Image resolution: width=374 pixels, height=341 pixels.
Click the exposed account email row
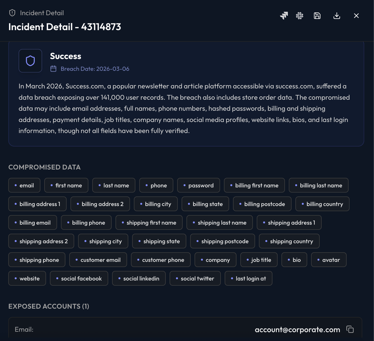pos(186,329)
